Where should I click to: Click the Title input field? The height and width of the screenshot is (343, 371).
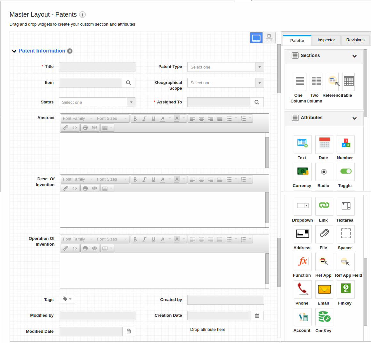[x=97, y=67]
